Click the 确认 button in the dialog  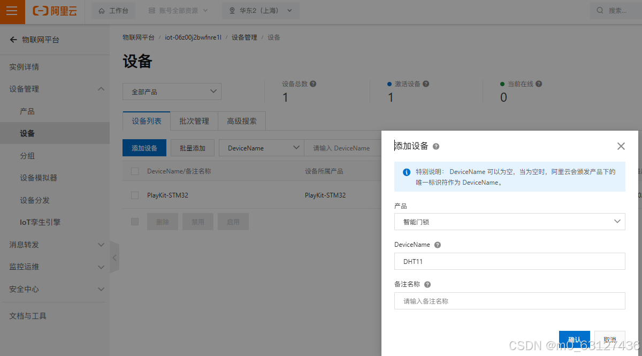575,339
